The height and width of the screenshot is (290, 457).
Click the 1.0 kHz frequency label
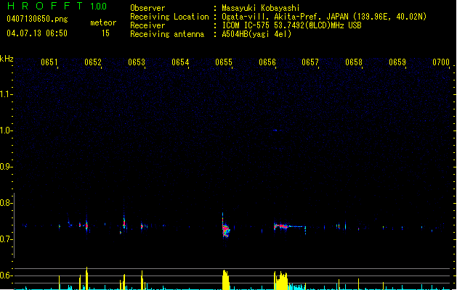click(x=5, y=130)
